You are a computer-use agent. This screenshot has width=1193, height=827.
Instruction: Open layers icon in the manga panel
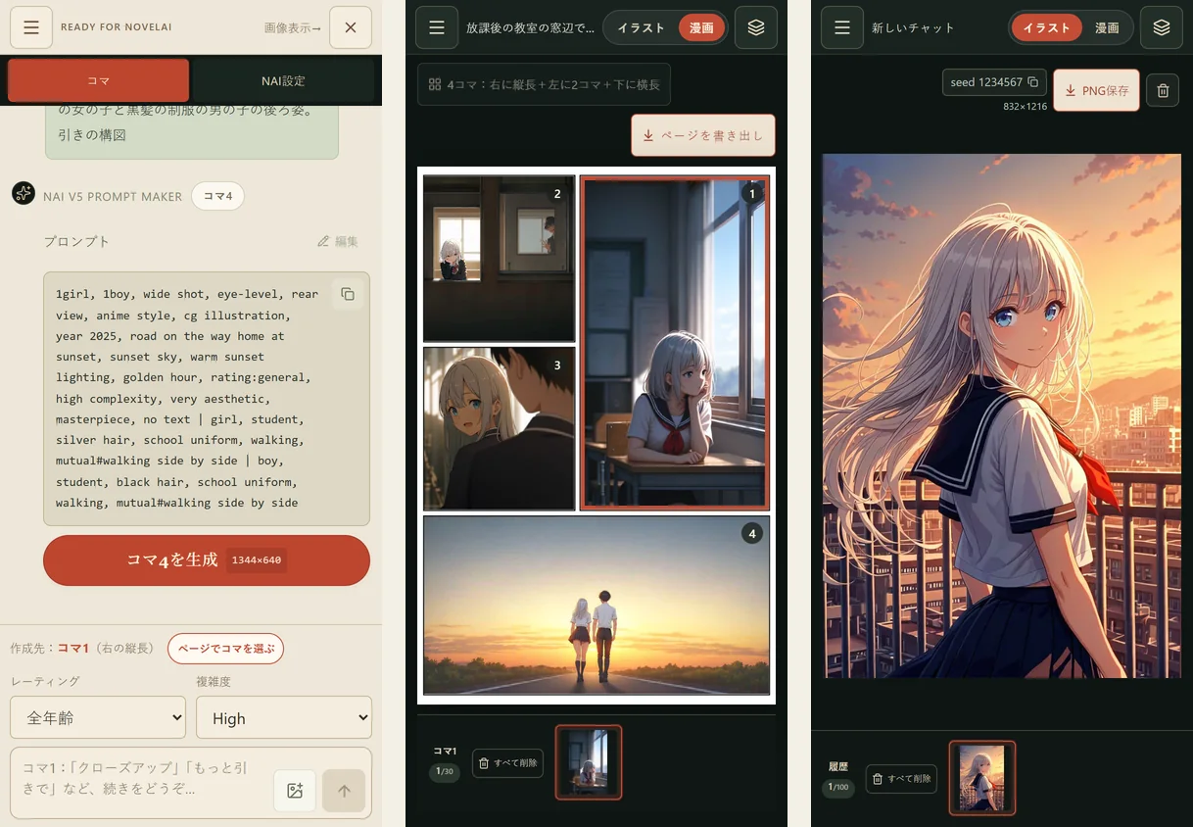click(x=756, y=27)
